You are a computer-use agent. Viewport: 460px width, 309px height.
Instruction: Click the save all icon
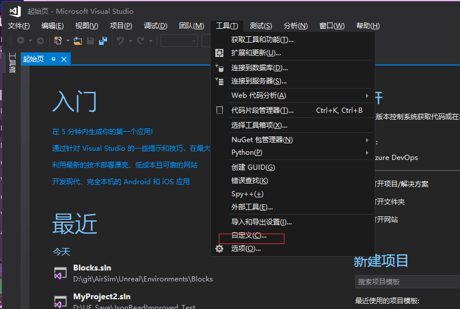tap(103, 41)
